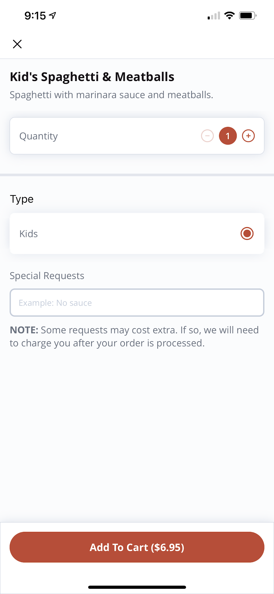Tap the Type section heading

coord(22,199)
